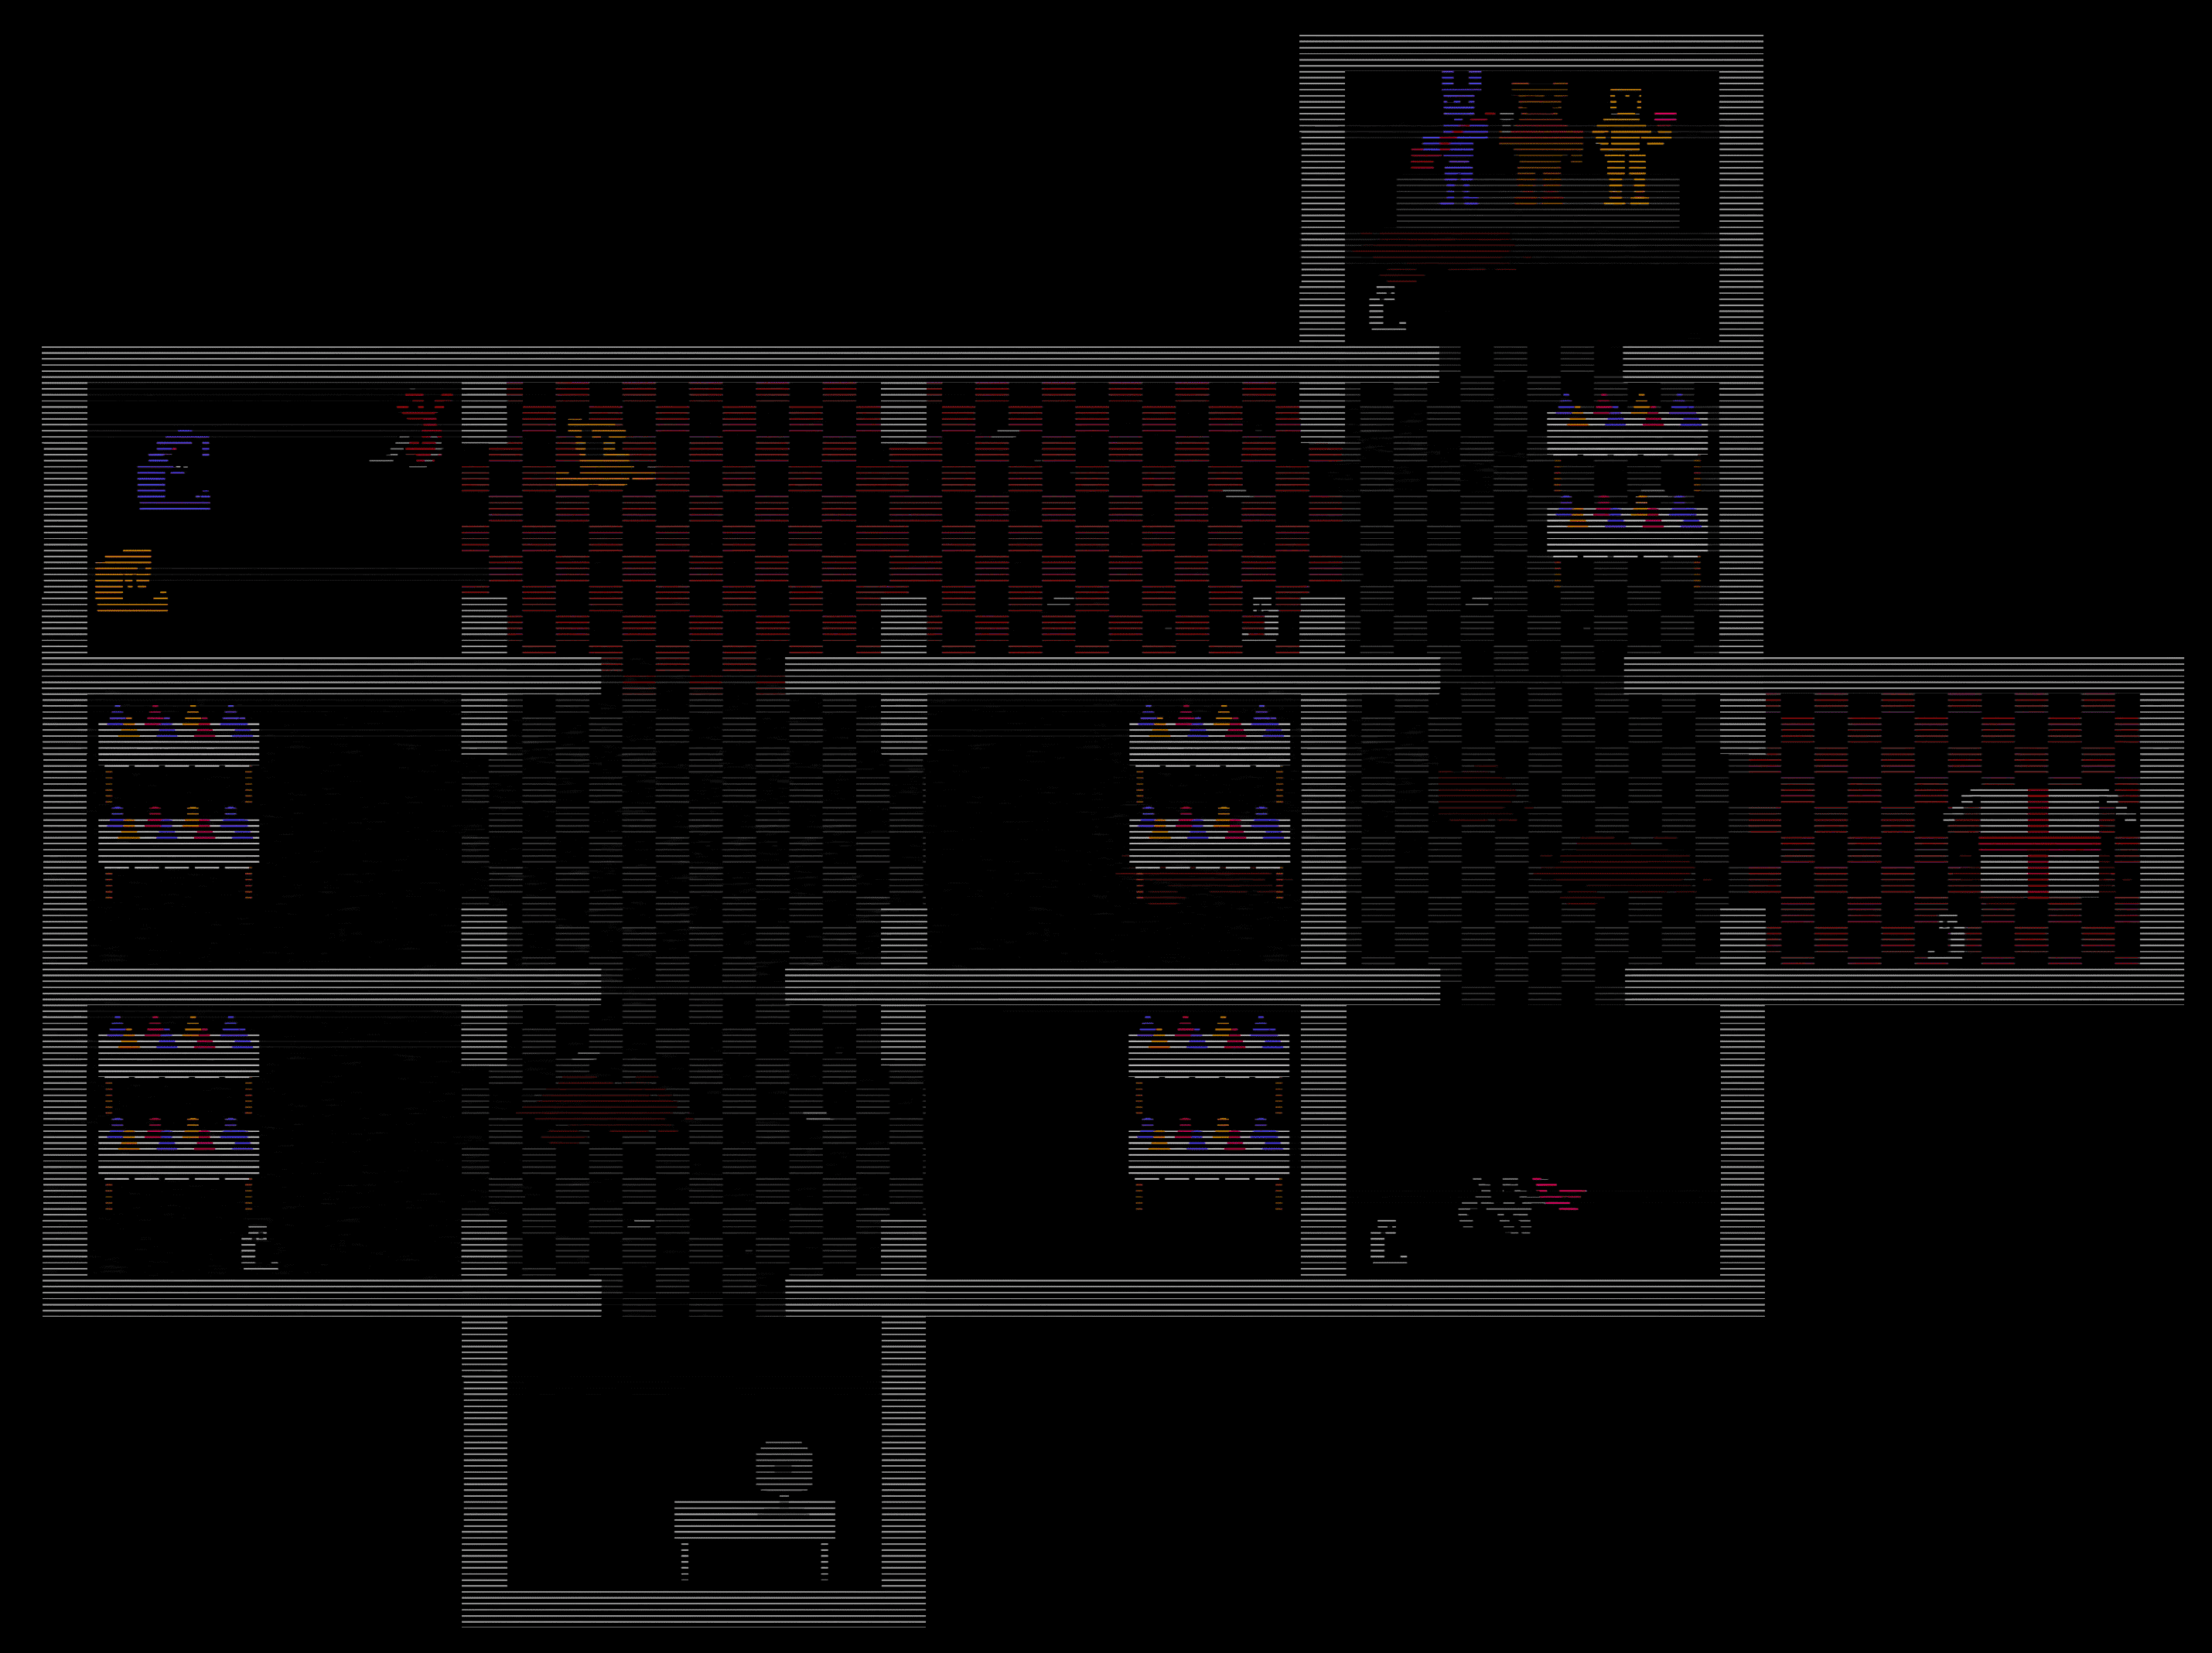Select the child sprite in bottom-right room
This screenshot has width=2212, height=1653.
point(1388,1241)
